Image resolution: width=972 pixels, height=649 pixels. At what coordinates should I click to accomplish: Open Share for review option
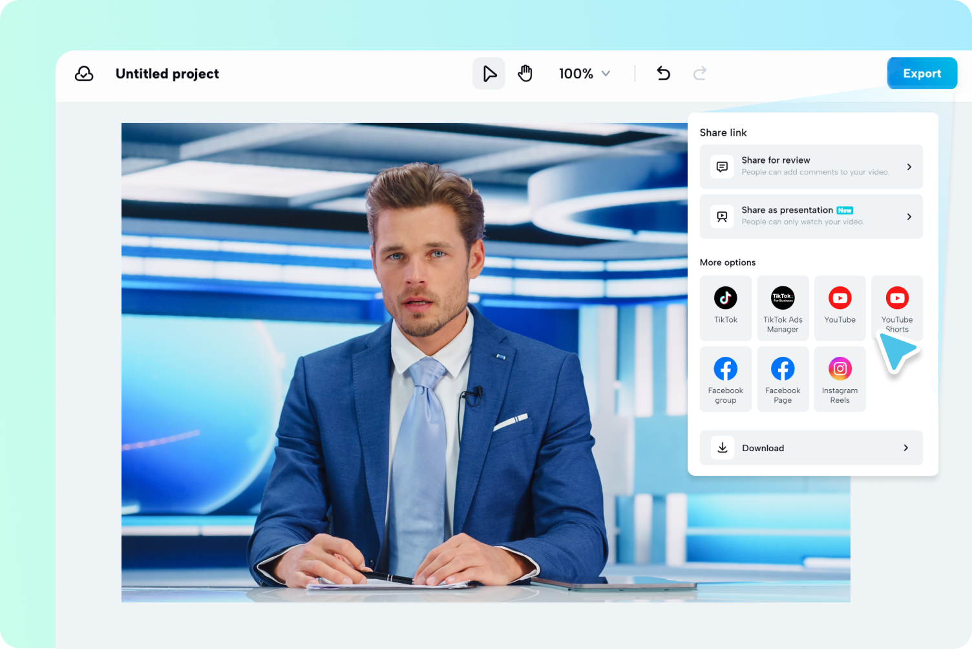pos(811,167)
